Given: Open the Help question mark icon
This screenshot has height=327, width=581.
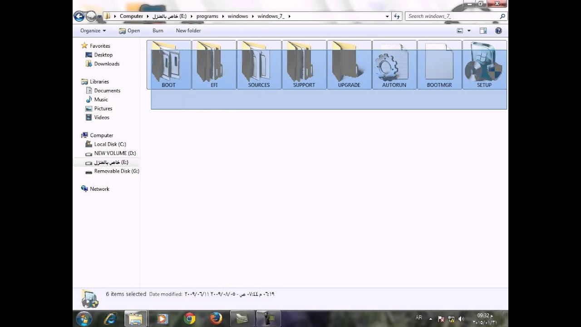Looking at the screenshot, I should [498, 30].
